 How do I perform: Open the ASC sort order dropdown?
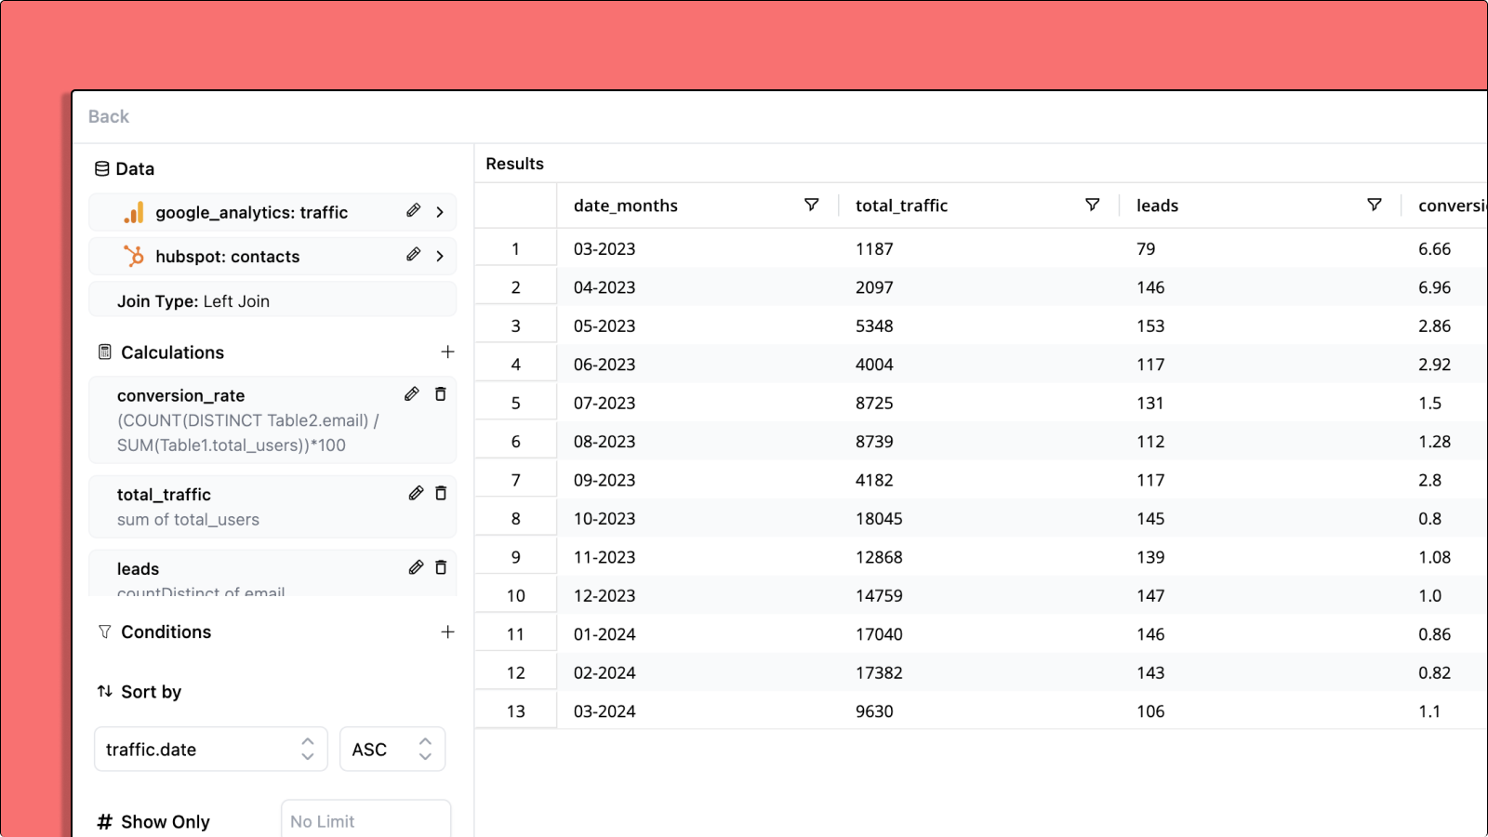(x=392, y=750)
